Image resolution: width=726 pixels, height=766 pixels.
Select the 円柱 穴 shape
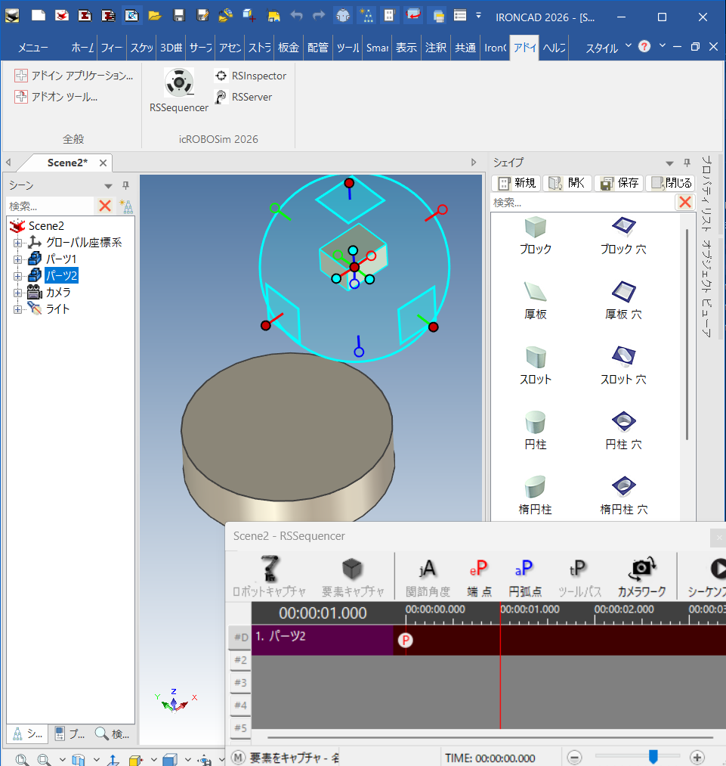point(623,430)
